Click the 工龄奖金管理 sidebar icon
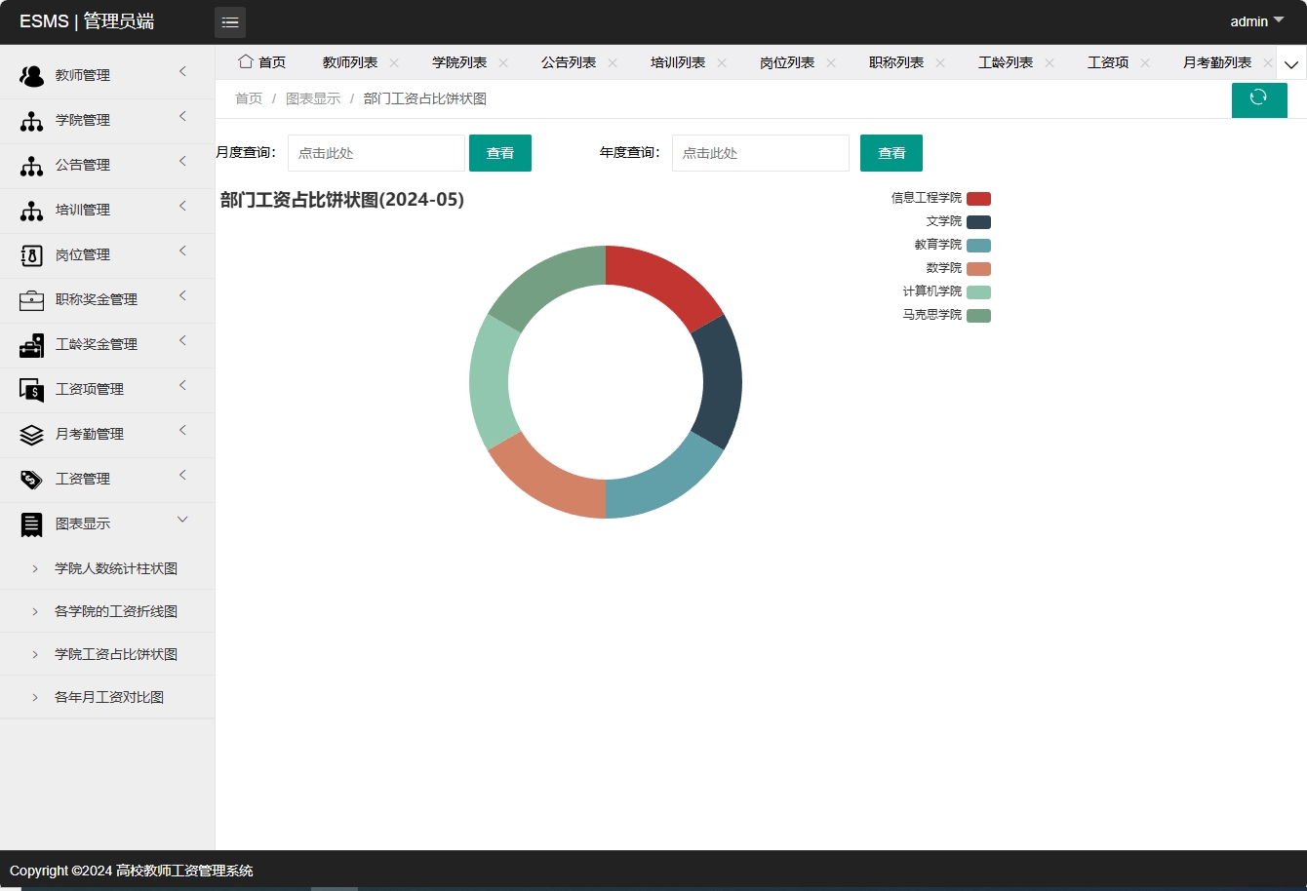Screen dimensions: 1307x891 point(31,344)
